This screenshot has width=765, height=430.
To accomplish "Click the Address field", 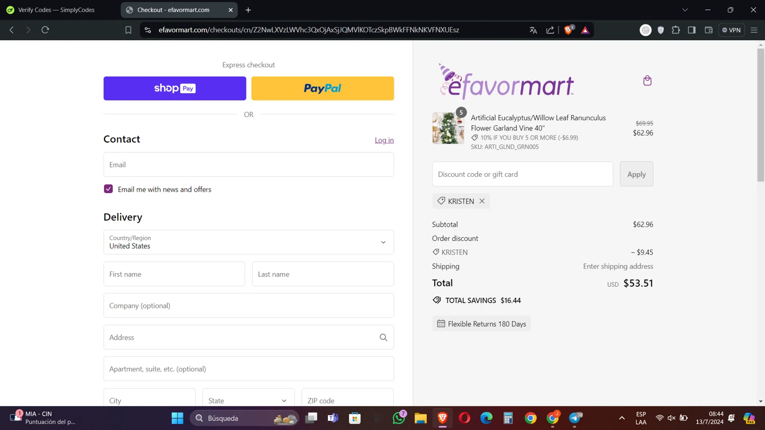I will [248, 337].
